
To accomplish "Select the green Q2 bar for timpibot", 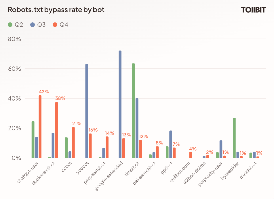I will (x=133, y=111).
